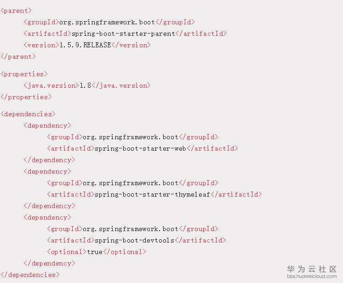Click the opening <dependencies> tag
343x283 pixels.
tap(28, 114)
